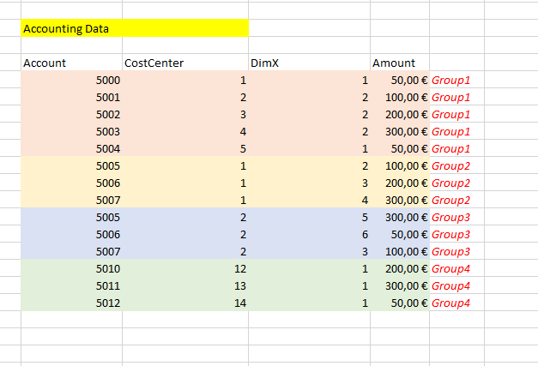Click the Group3 label beside DimX 6

tap(450, 234)
